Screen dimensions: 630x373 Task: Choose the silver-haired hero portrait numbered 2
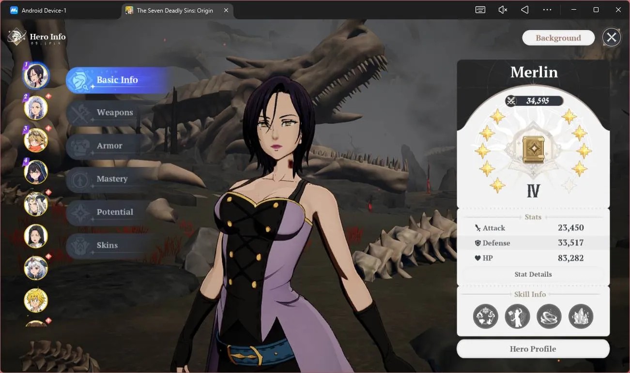click(36, 107)
